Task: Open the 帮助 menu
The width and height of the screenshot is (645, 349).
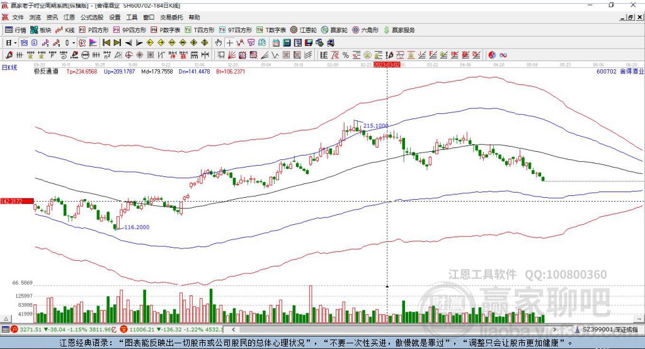Action: (194, 17)
